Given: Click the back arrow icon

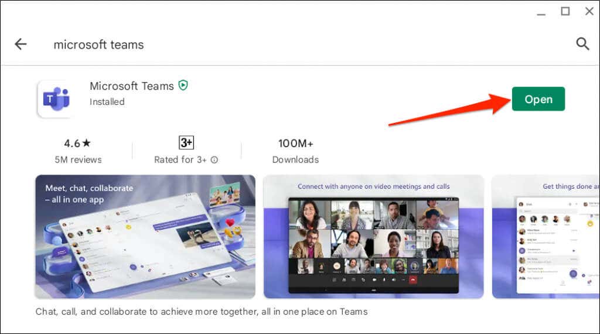Looking at the screenshot, I should (x=21, y=45).
